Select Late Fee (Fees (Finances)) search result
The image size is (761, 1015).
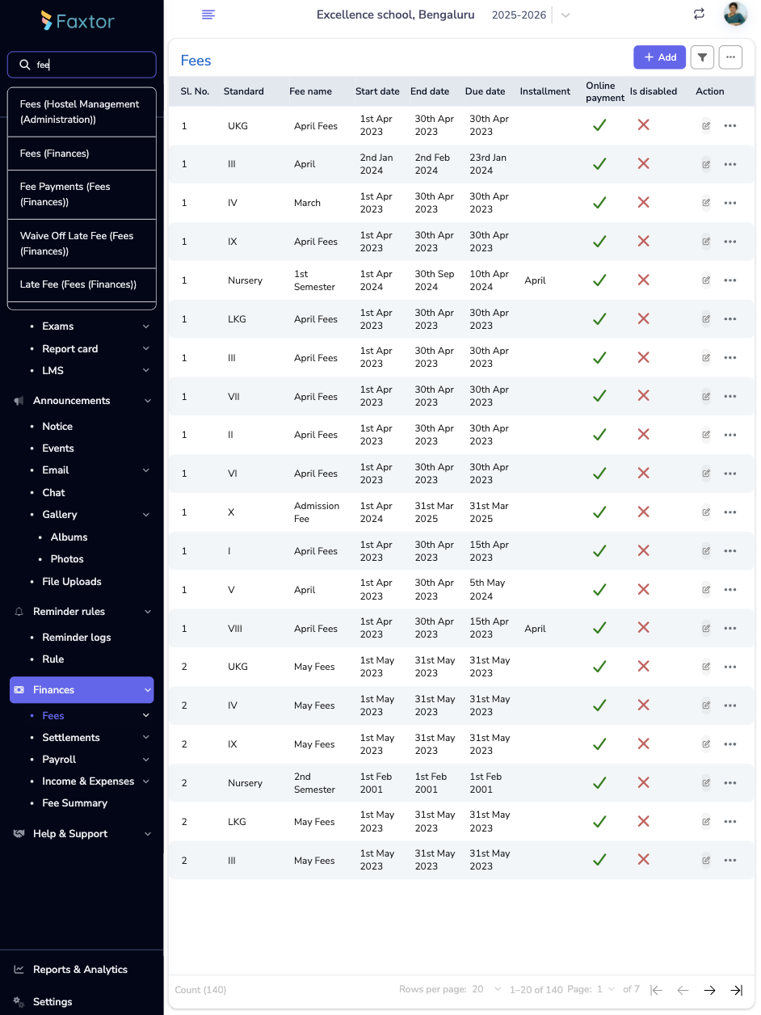point(78,284)
